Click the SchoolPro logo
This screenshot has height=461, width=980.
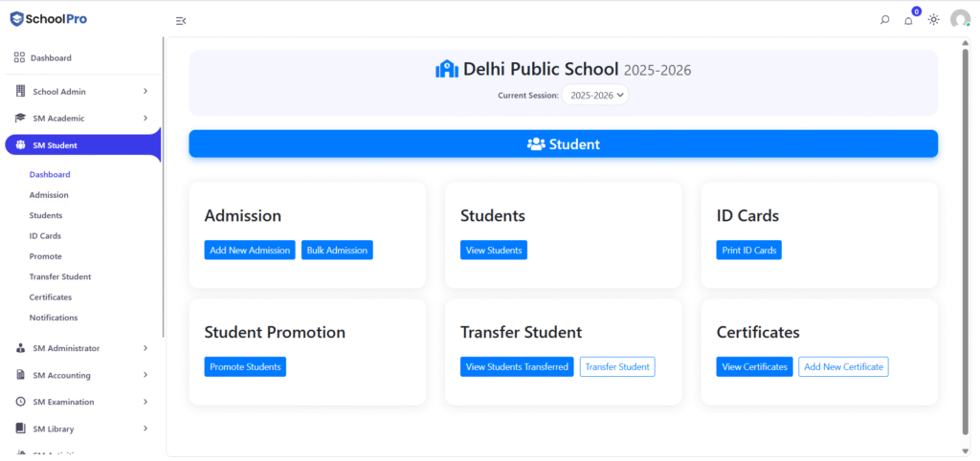coord(49,19)
